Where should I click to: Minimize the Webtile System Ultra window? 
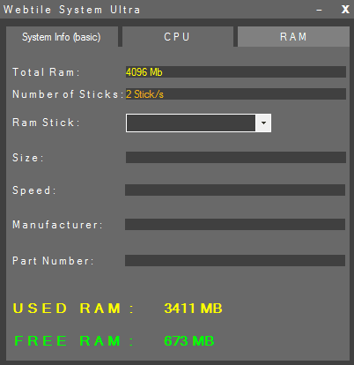tap(320, 10)
